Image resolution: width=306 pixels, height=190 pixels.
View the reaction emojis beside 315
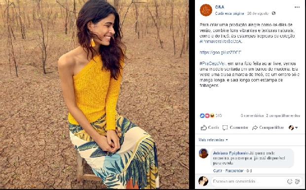point(207,115)
